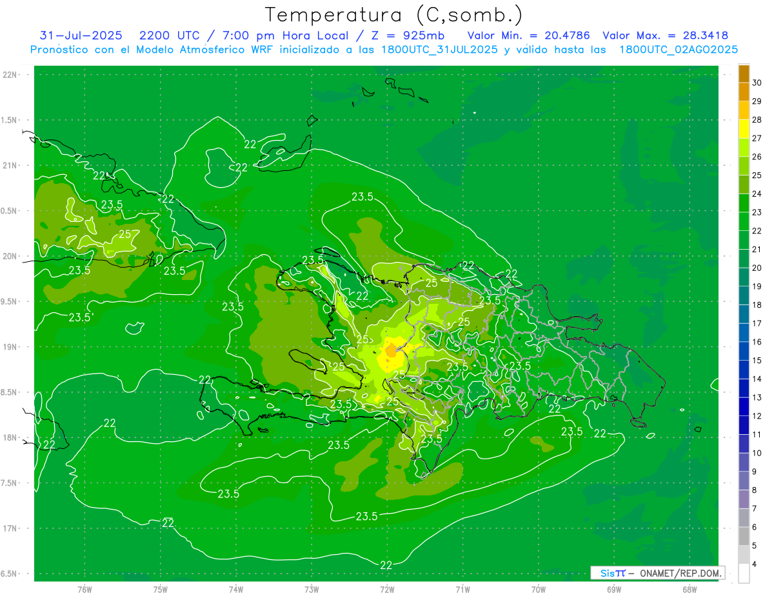Click legend value "11"
This screenshot has height=598, width=774.
(x=757, y=434)
